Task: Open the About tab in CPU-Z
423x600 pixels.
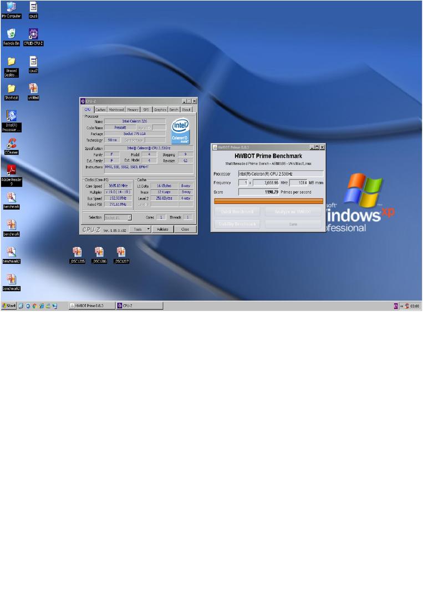Action: [186, 109]
